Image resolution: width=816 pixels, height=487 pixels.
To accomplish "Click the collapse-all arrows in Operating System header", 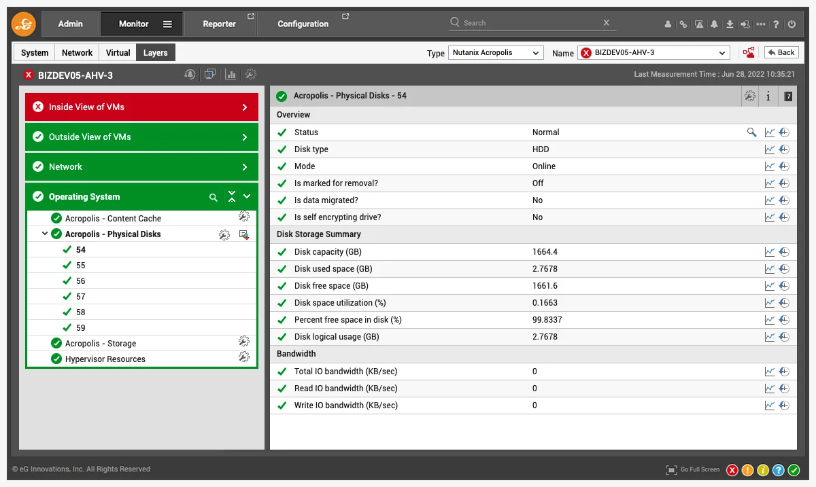I will click(232, 197).
